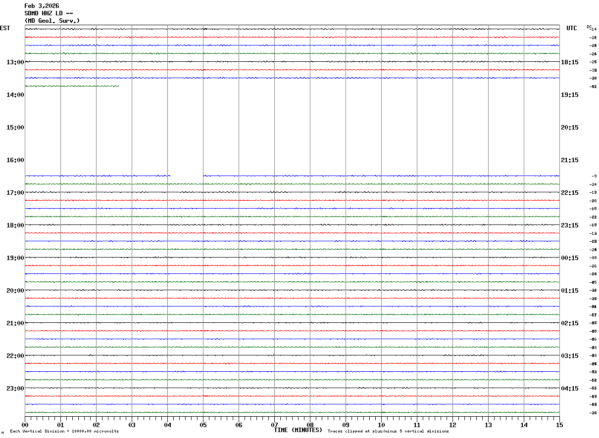Click the EST timezone header

tap(5, 28)
